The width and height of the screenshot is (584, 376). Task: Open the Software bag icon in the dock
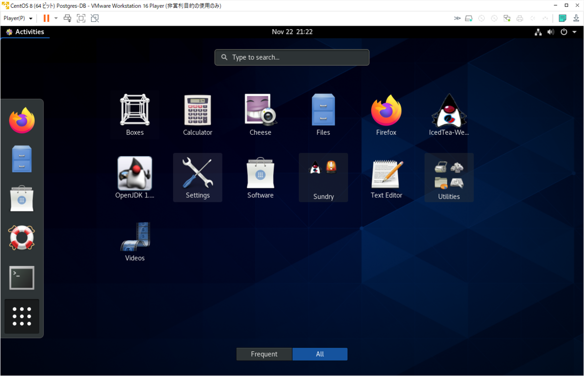(22, 198)
